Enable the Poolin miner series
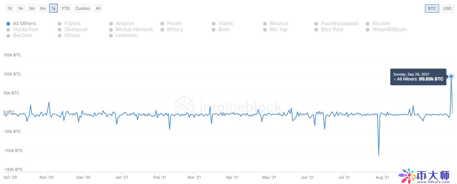Image resolution: width=457 pixels, height=184 pixels. click(174, 24)
